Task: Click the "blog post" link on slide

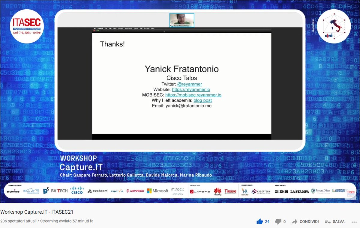Action: click(x=202, y=100)
